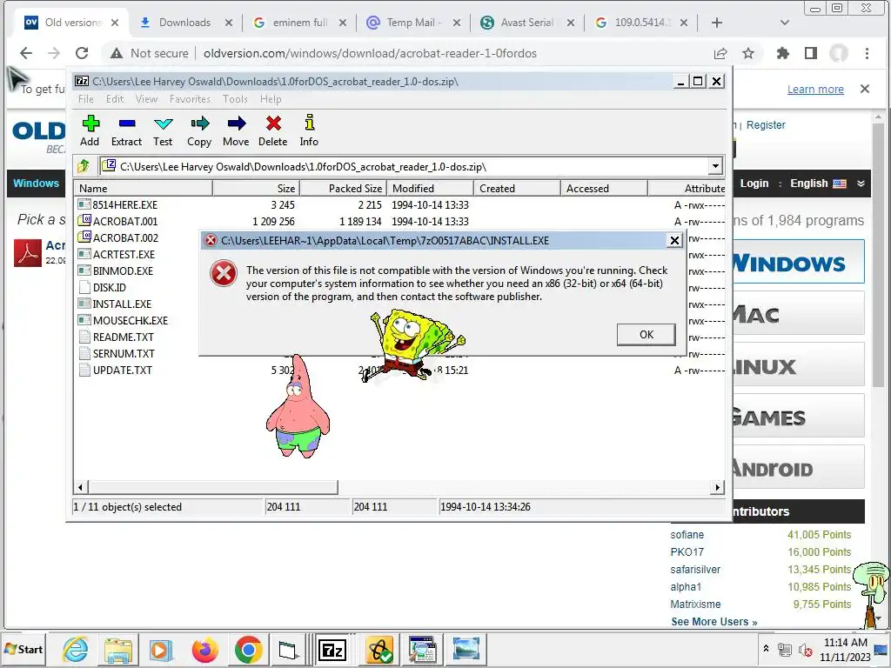The width and height of the screenshot is (891, 668).
Task: Open Chrome from taskbar
Action: click(x=248, y=649)
